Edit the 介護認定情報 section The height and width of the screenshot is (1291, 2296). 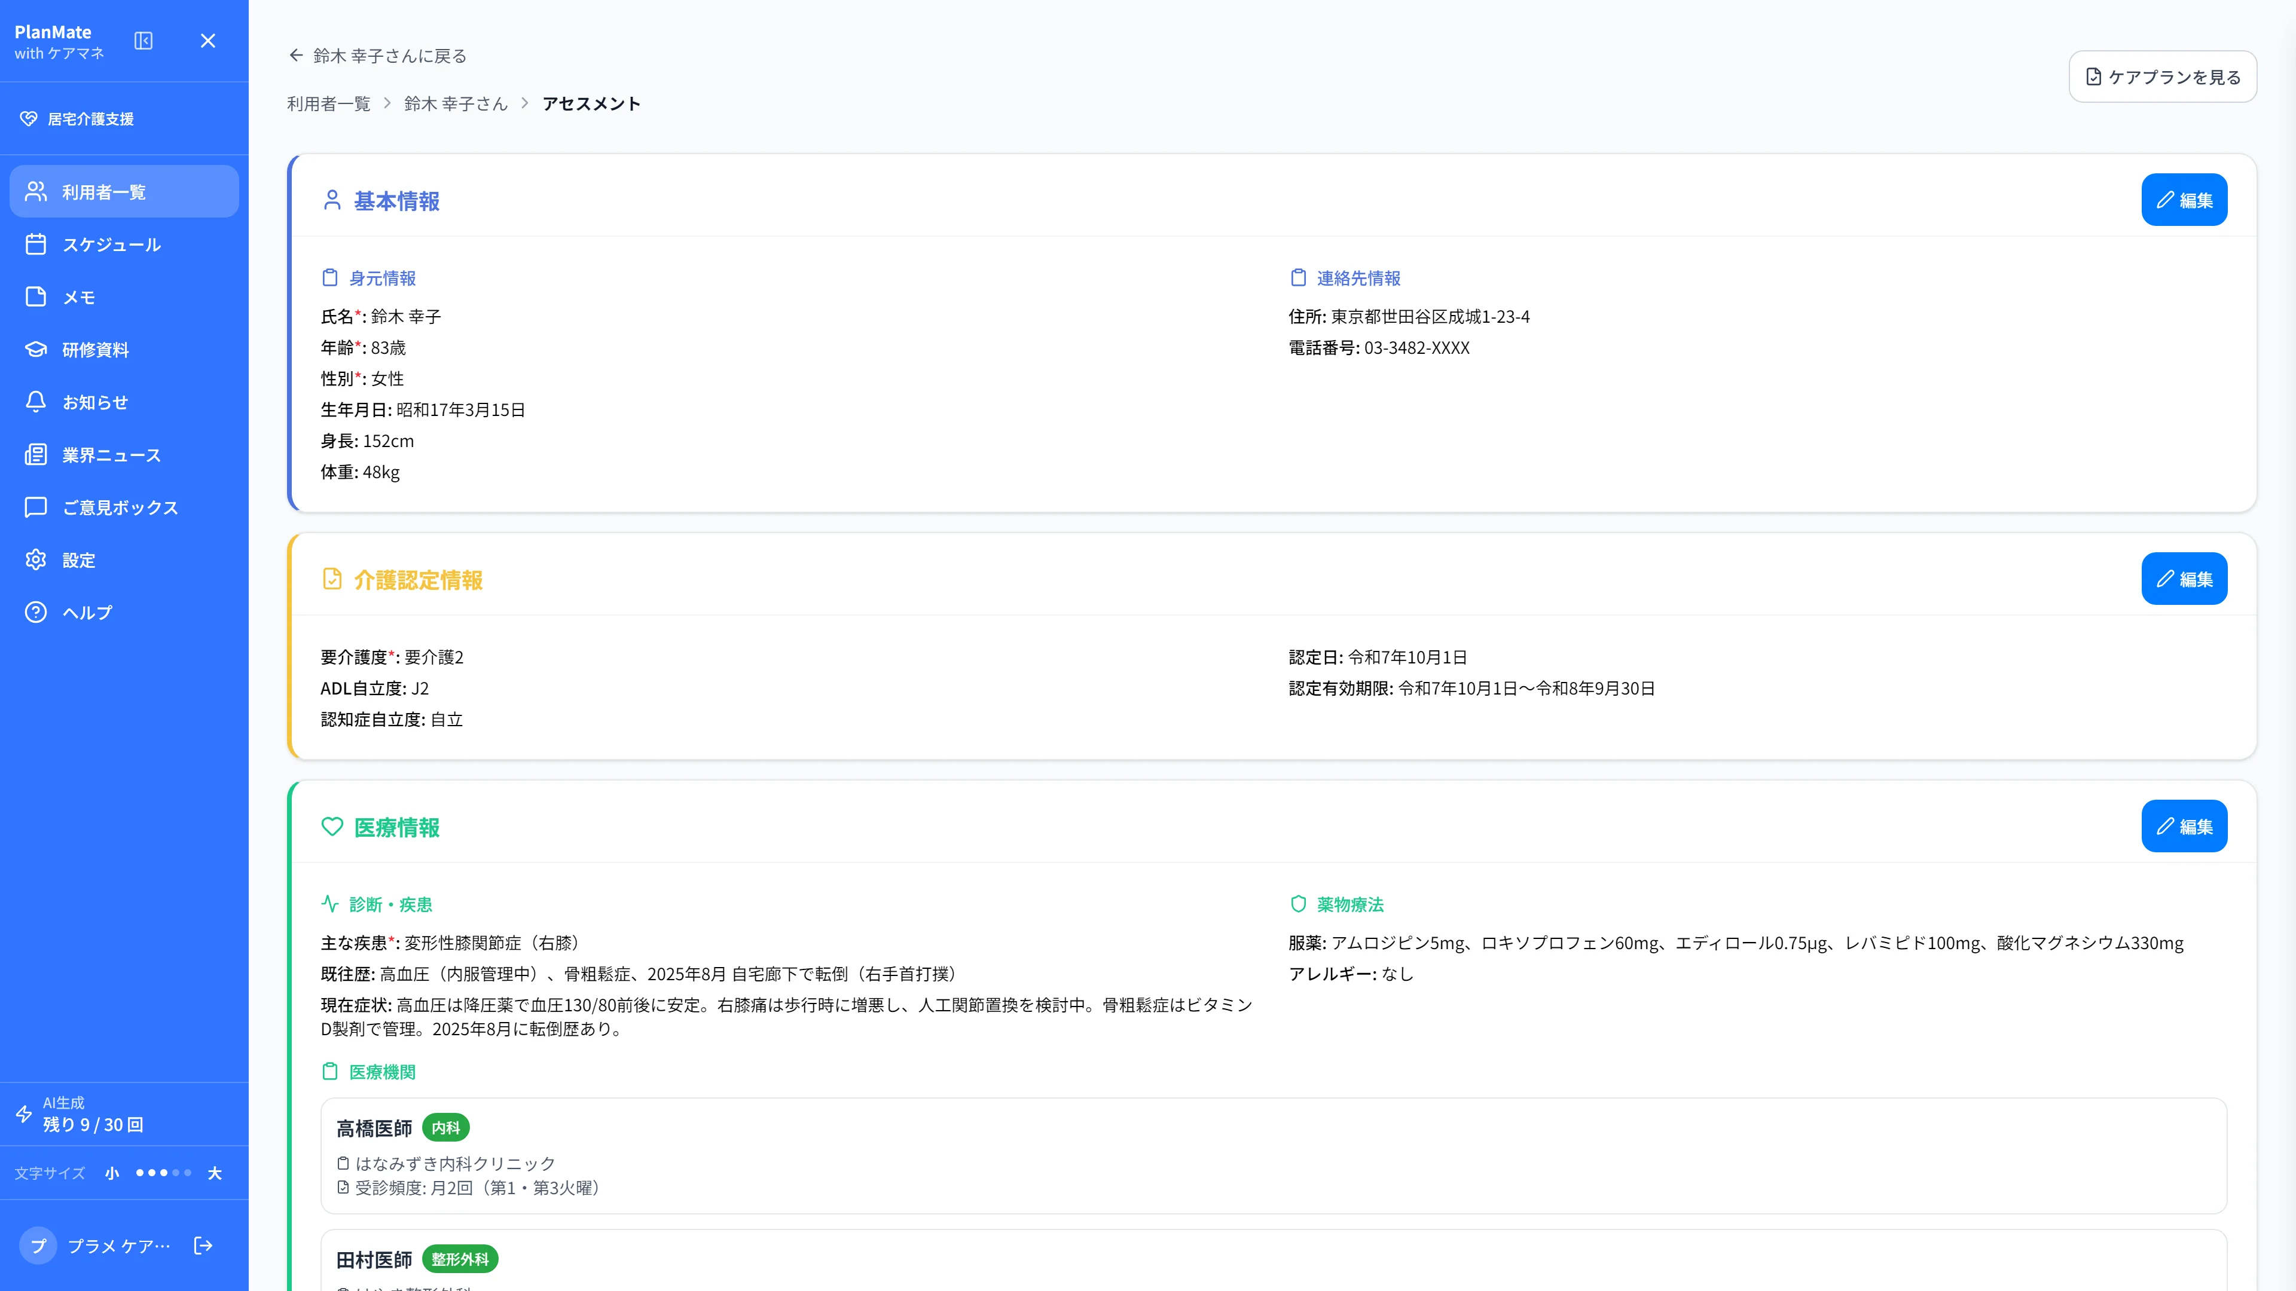pyautogui.click(x=2184, y=578)
